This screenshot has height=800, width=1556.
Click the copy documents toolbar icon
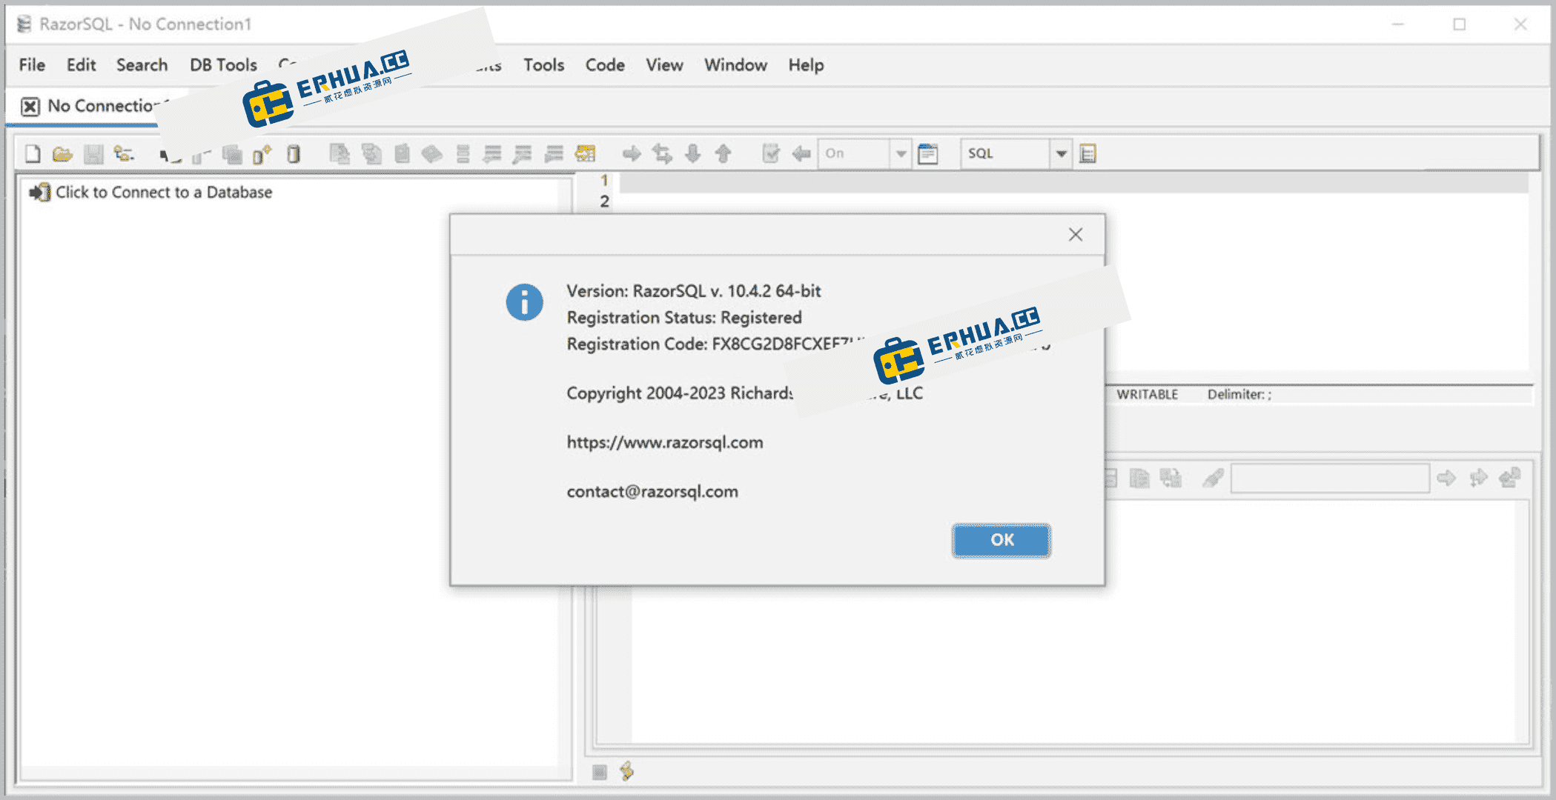click(371, 154)
